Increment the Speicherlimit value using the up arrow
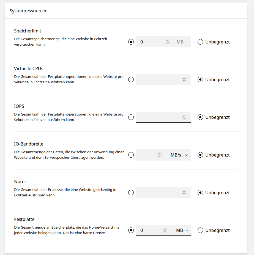This screenshot has width=254, height=255. pos(167,41)
